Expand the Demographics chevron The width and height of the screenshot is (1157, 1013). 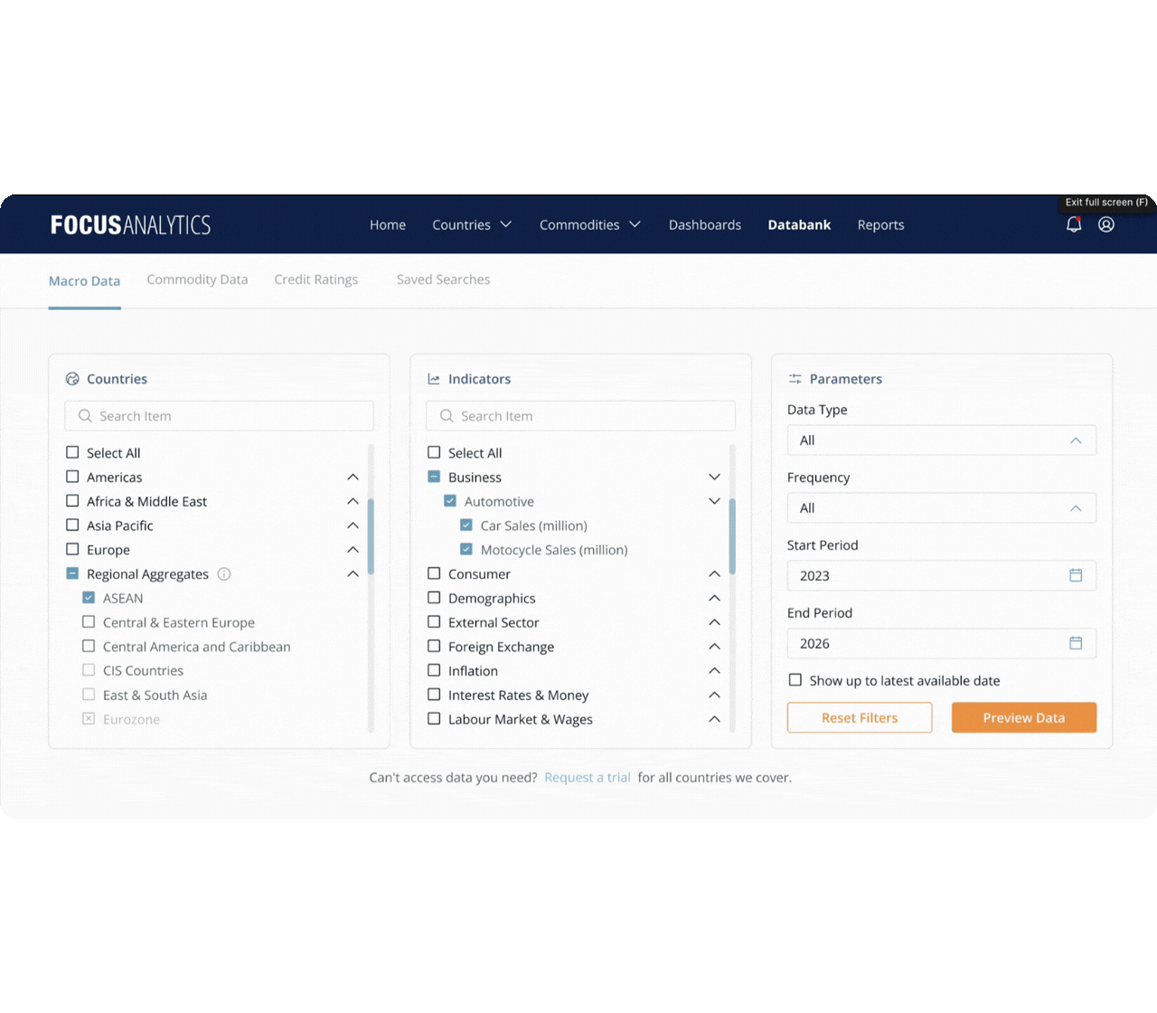(714, 598)
